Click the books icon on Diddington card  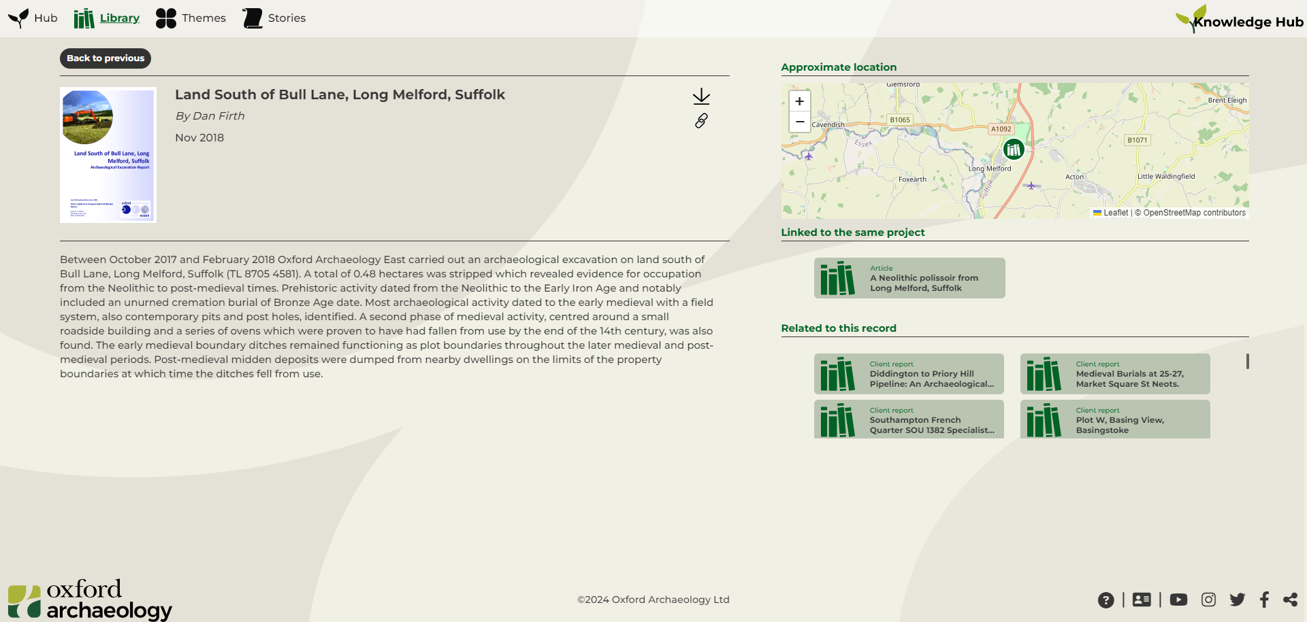tap(837, 374)
